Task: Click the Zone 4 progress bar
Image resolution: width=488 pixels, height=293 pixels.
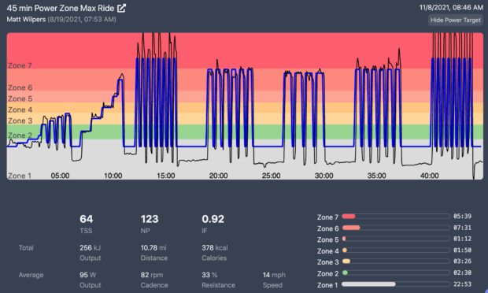Action: (x=396, y=250)
